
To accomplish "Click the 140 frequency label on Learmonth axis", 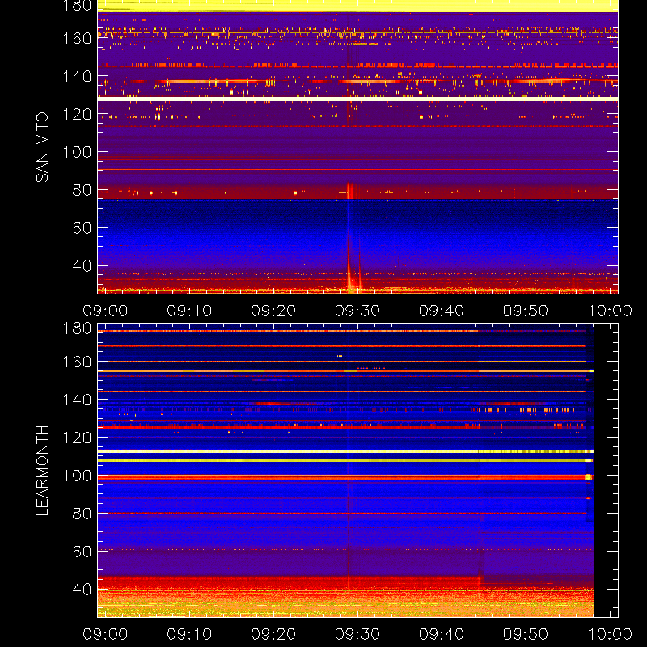I will (77, 400).
